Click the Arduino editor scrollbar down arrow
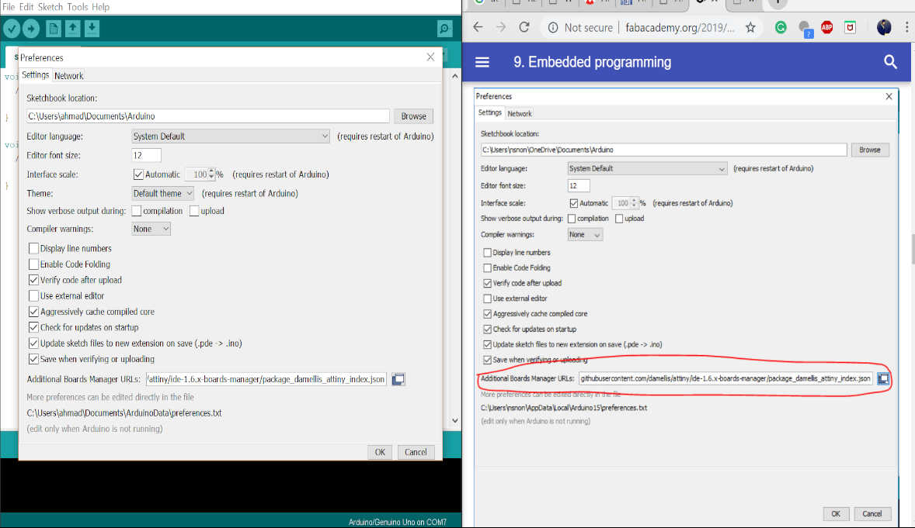 click(x=455, y=421)
